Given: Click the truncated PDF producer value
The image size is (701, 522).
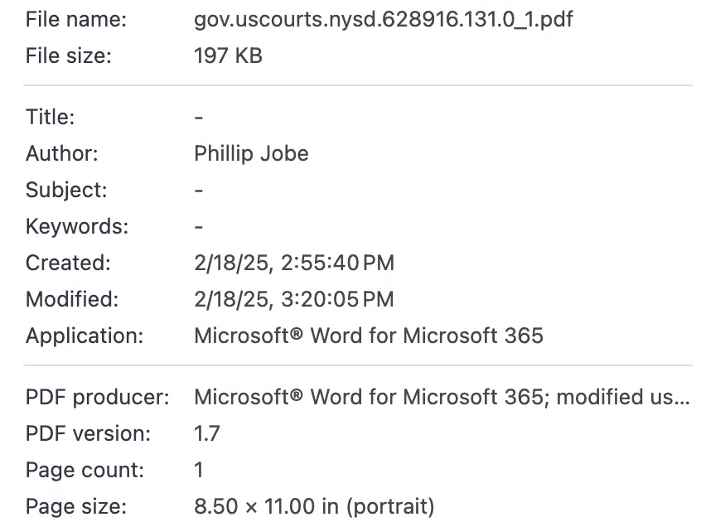Looking at the screenshot, I should coord(442,397).
